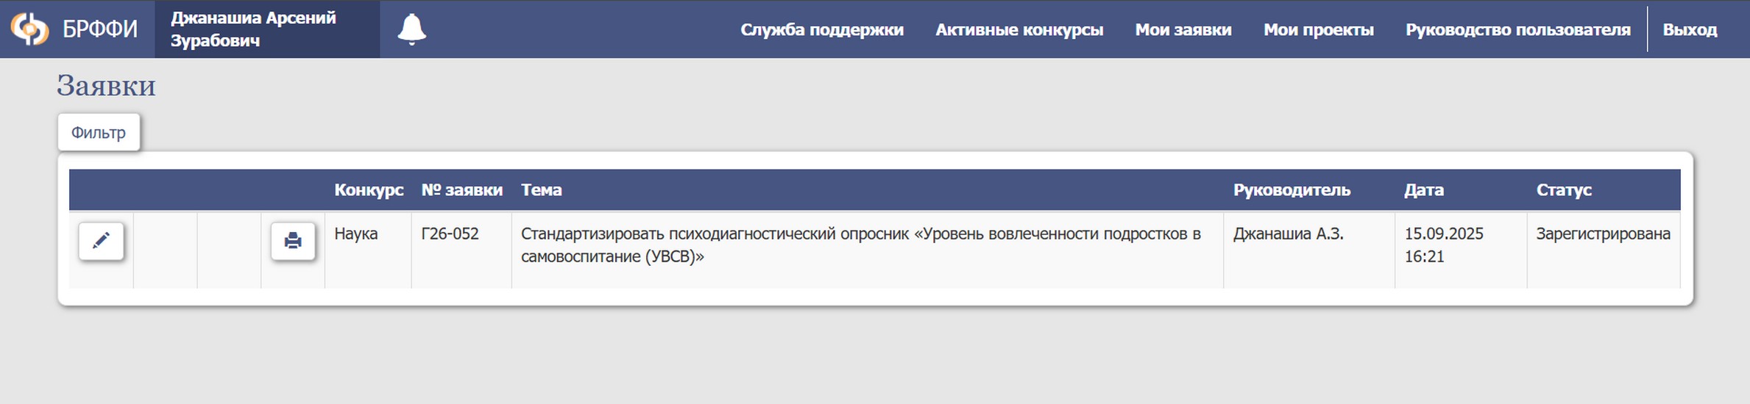Open the Мои проекты section

tap(1318, 30)
